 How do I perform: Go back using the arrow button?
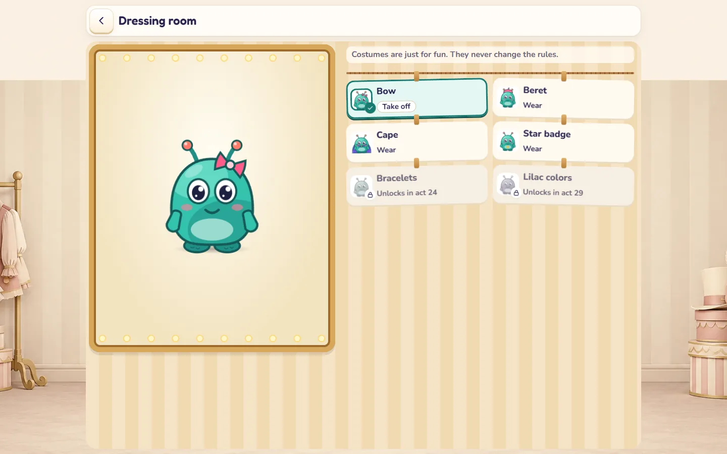click(101, 21)
